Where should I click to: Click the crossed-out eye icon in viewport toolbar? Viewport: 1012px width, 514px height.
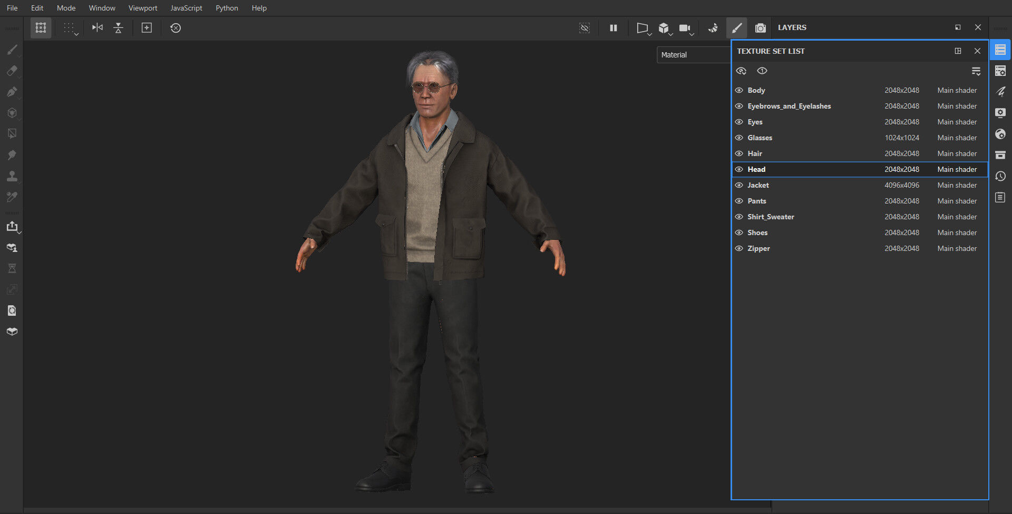pyautogui.click(x=585, y=28)
